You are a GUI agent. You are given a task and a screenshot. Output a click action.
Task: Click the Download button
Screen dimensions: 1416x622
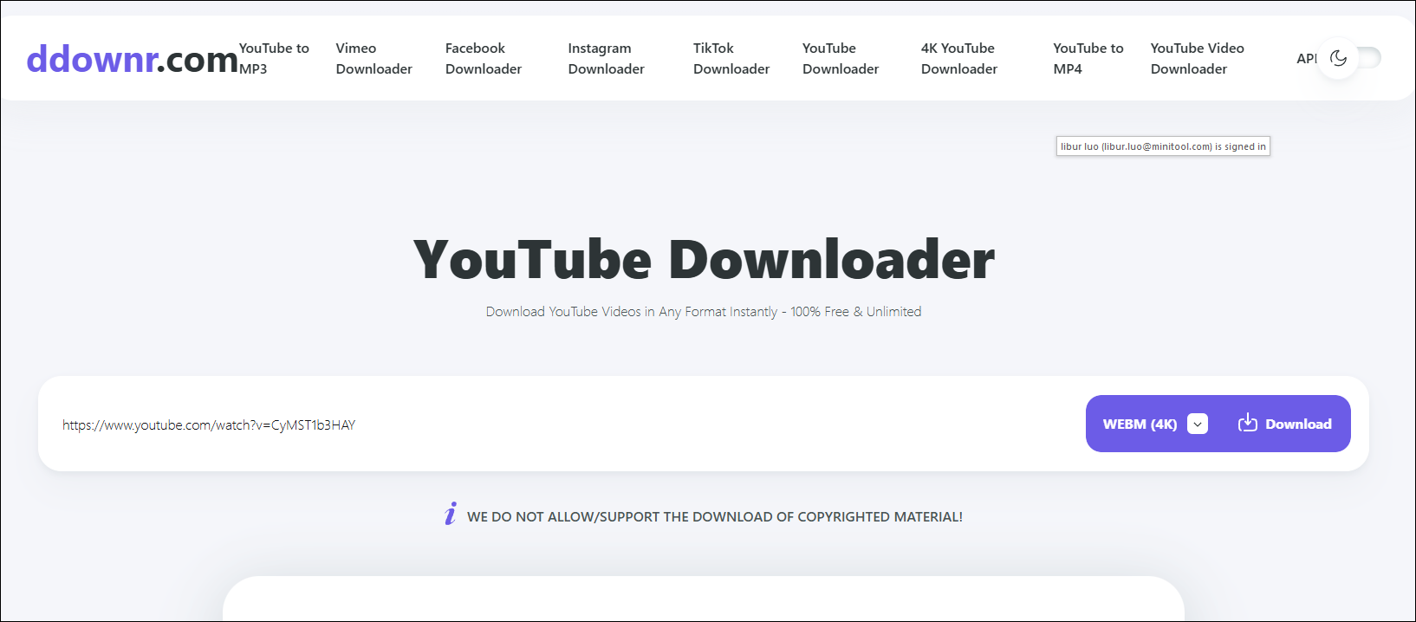point(1285,424)
